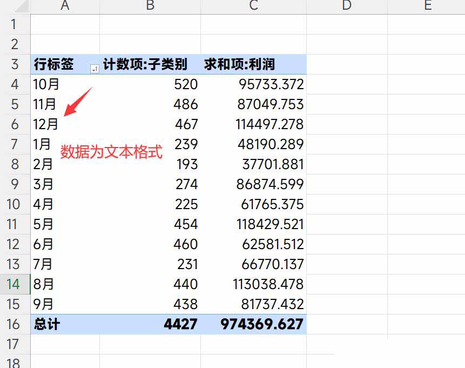
Task: Select column header A
Action: [x=65, y=6]
